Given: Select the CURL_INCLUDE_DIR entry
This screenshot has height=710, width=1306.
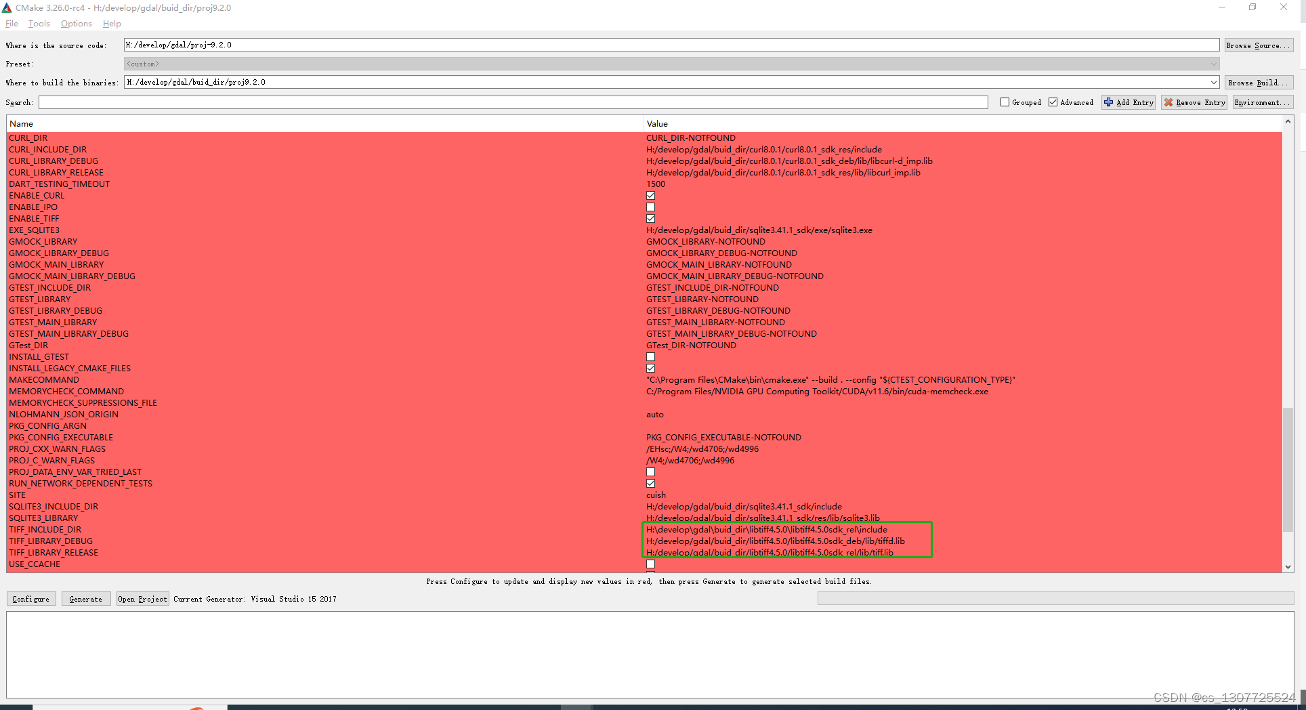Looking at the screenshot, I should (47, 150).
